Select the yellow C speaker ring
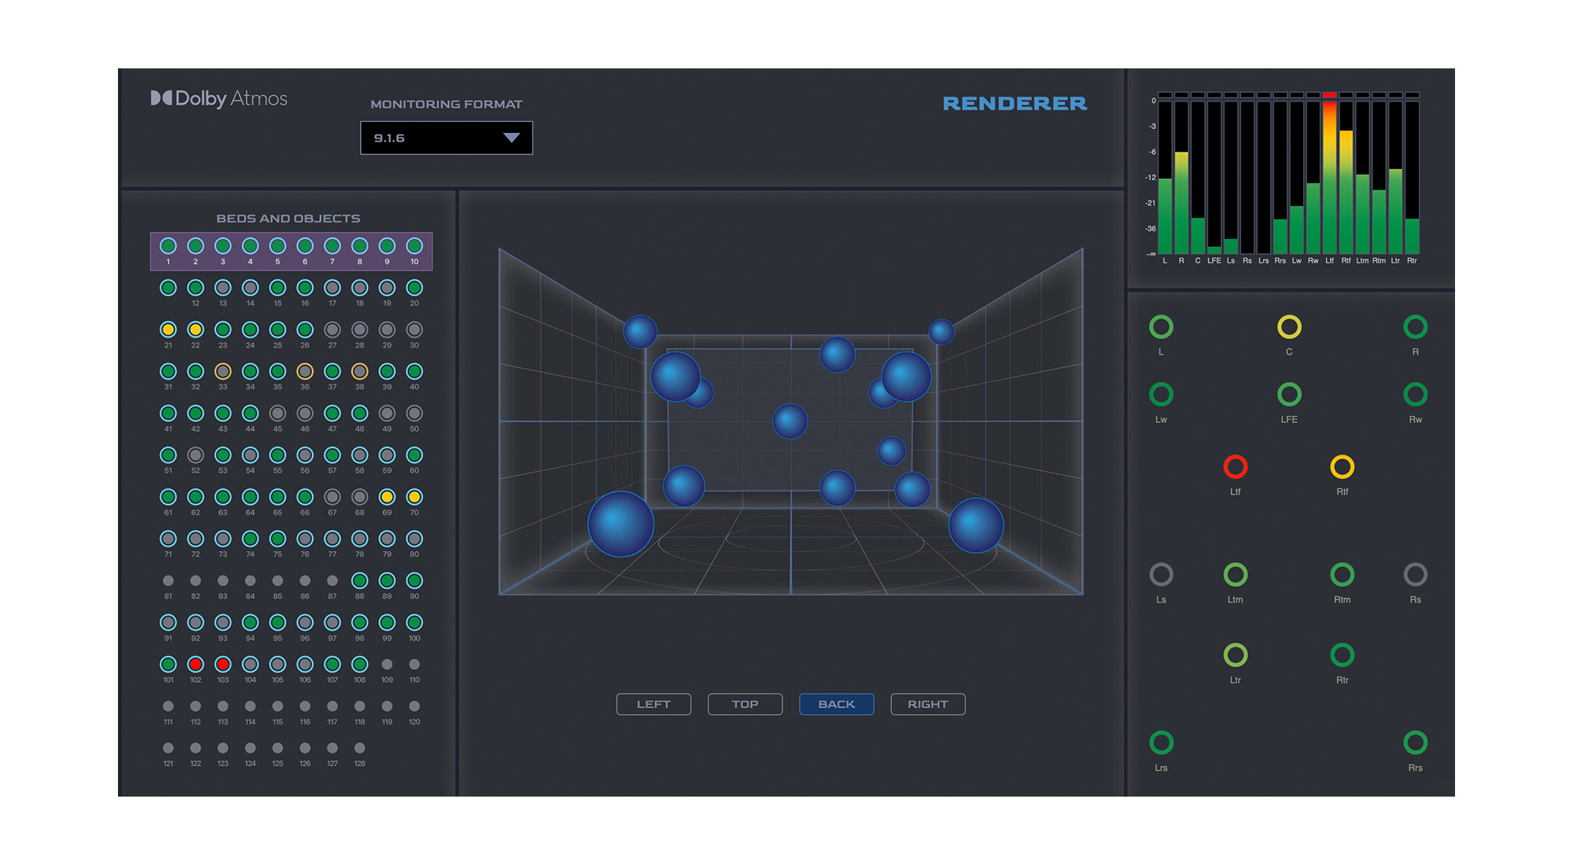The width and height of the screenshot is (1573, 865). (x=1289, y=327)
